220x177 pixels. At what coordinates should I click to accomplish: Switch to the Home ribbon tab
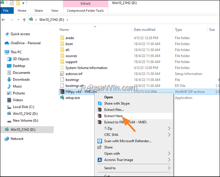pos(22,11)
